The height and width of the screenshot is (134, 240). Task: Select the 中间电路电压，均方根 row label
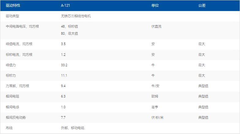pos(22,27)
